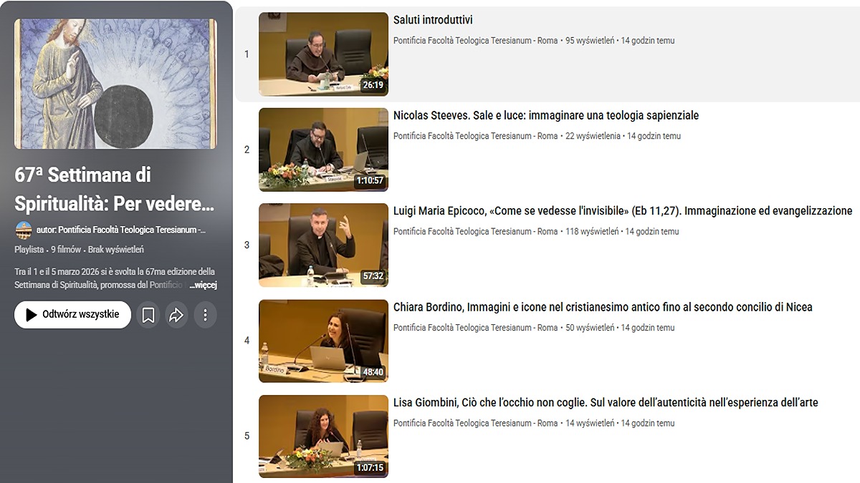860x483 pixels.
Task: Open 'Saluti introduttivi' video title
Action: [433, 20]
